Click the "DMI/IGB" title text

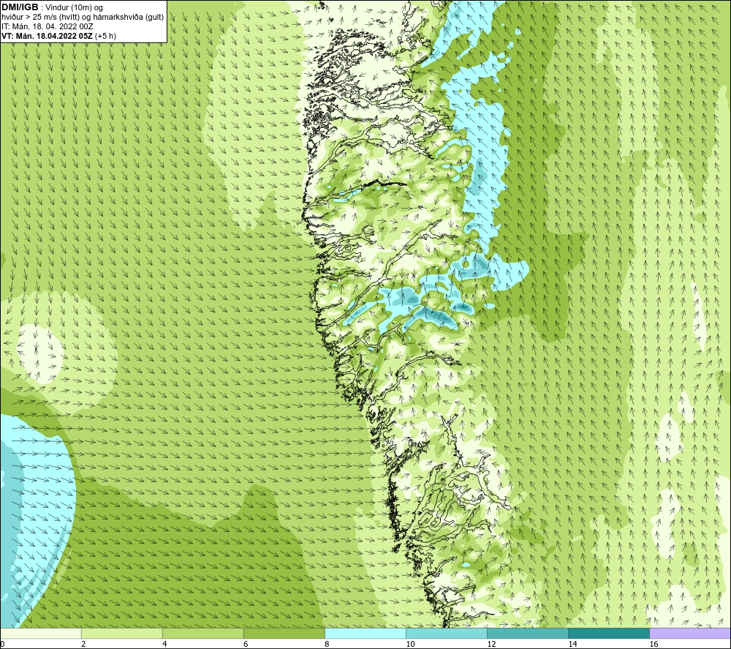pos(20,7)
